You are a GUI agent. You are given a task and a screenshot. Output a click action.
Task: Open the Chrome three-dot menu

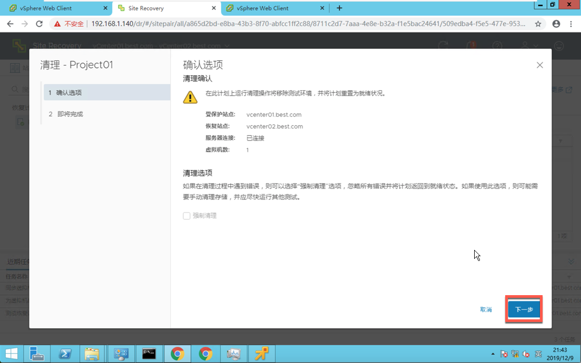point(571,24)
